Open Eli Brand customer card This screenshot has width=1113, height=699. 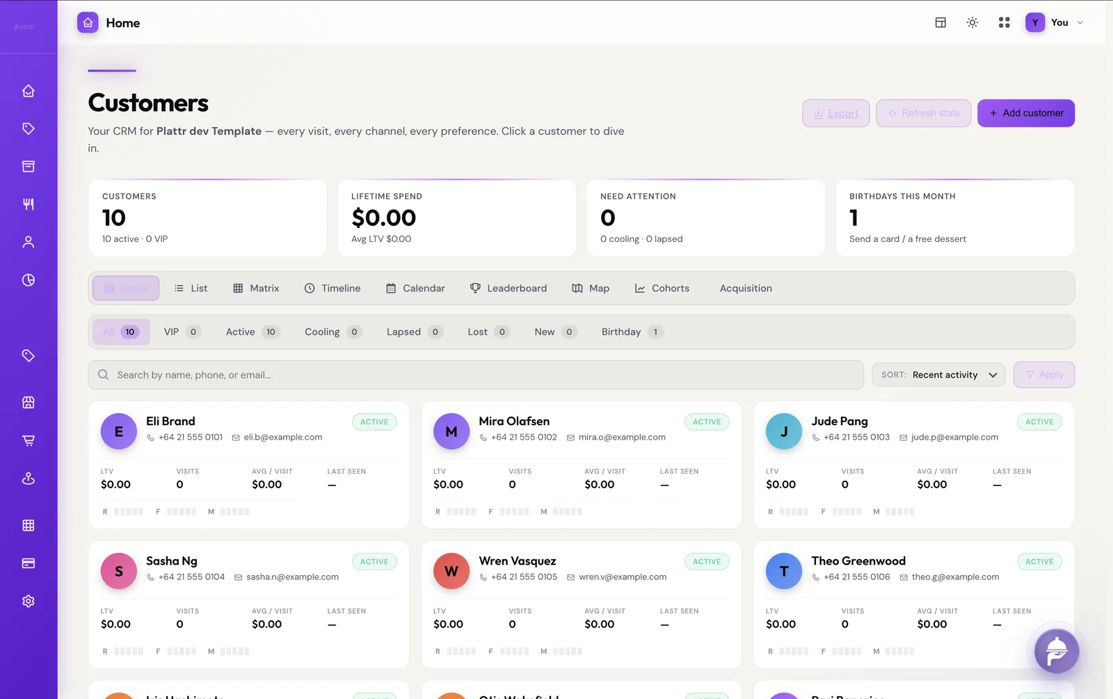[x=248, y=465]
